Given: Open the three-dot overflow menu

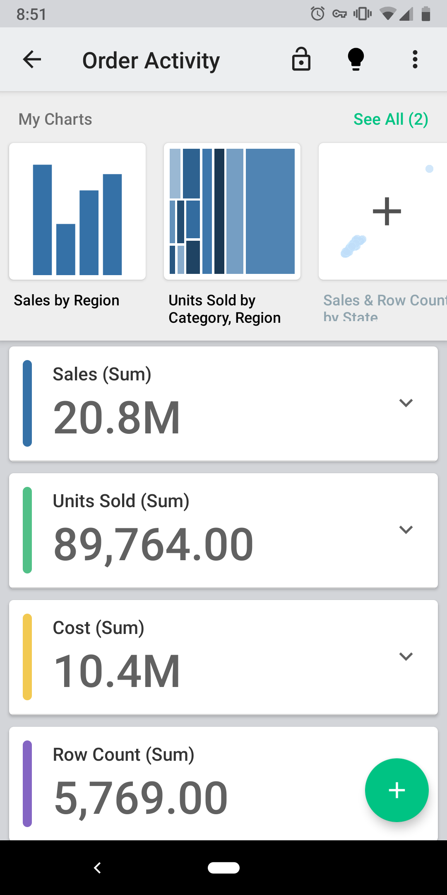Looking at the screenshot, I should (x=415, y=60).
